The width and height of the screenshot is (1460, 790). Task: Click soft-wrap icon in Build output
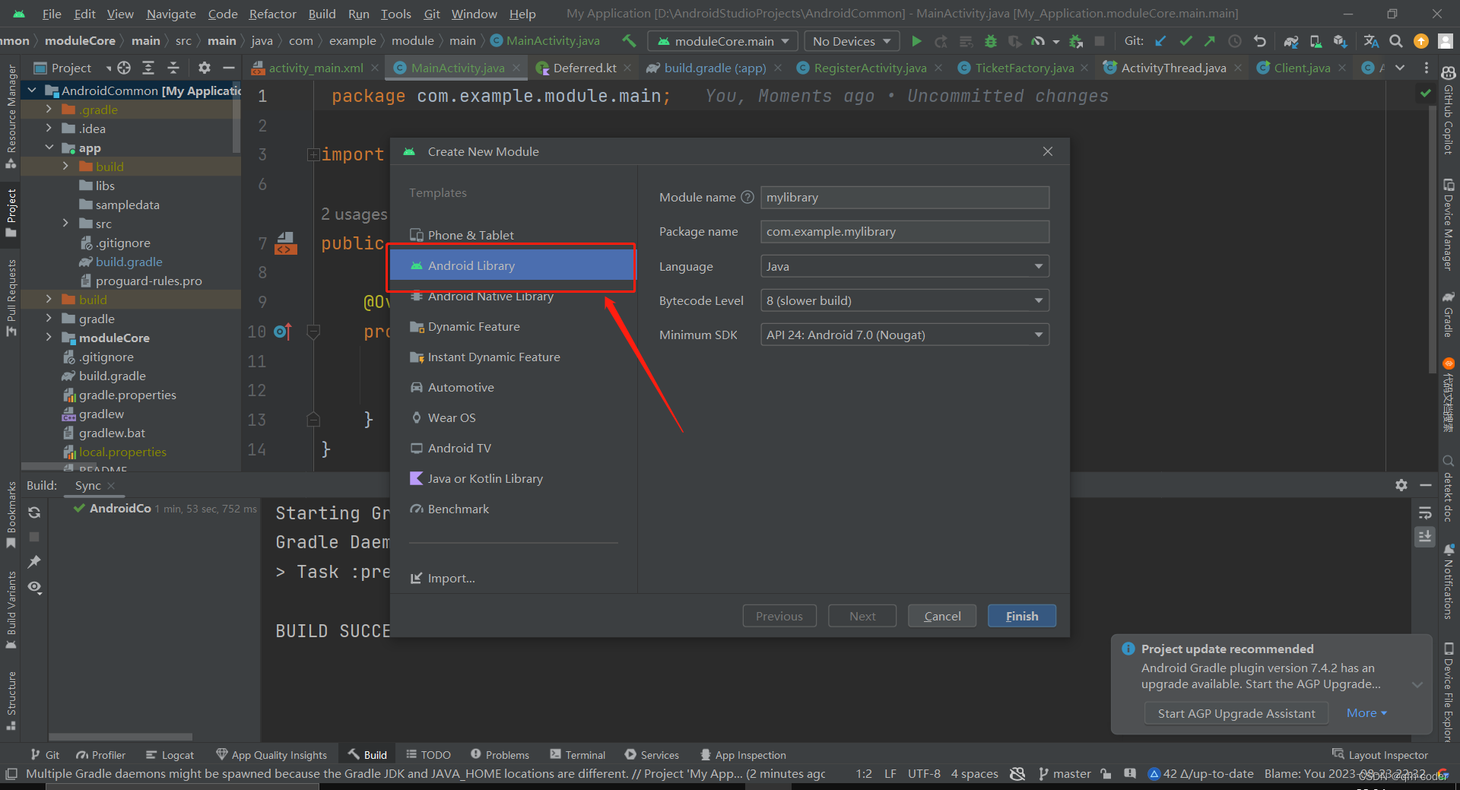[1425, 512]
